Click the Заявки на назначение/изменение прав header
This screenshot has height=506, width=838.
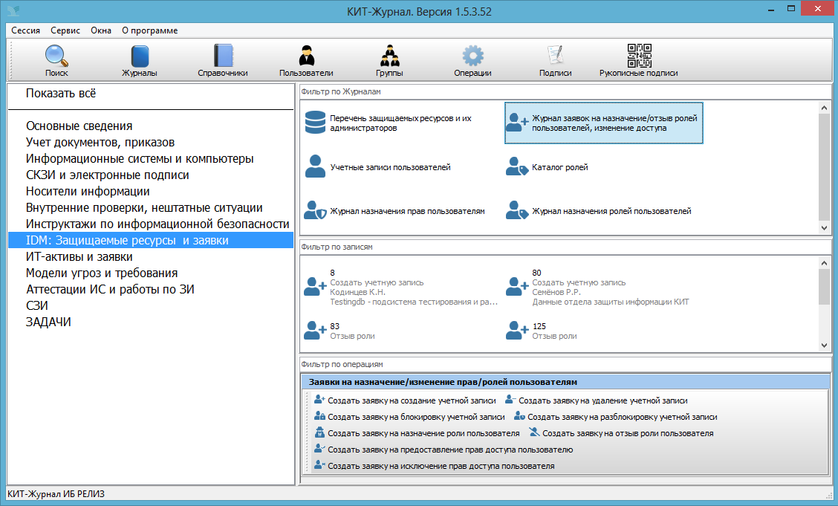click(565, 382)
